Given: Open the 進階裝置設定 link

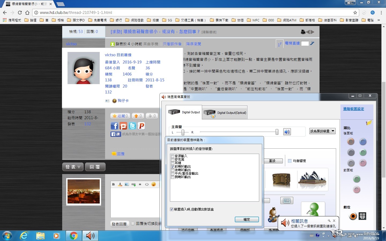Looking at the screenshot, I should coord(354,109).
